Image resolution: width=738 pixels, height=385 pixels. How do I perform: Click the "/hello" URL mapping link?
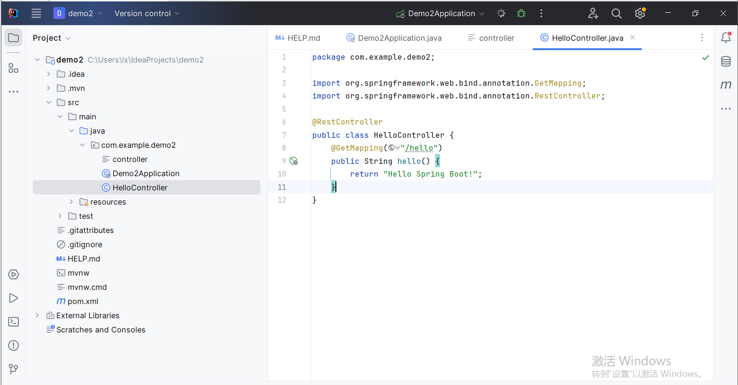point(419,148)
